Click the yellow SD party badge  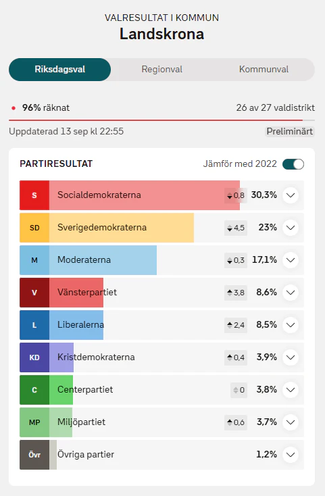click(x=34, y=228)
